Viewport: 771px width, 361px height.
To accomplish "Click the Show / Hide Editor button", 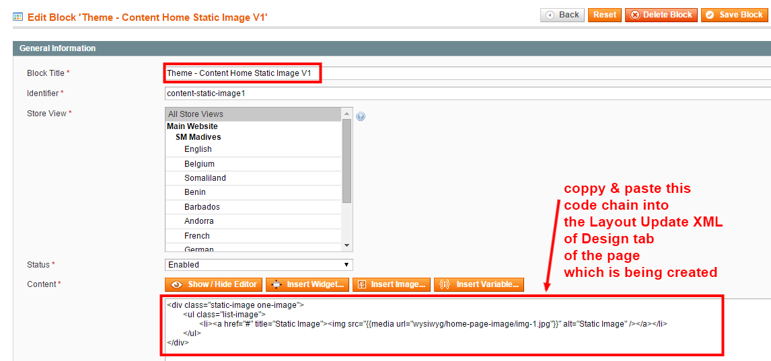I will [213, 284].
